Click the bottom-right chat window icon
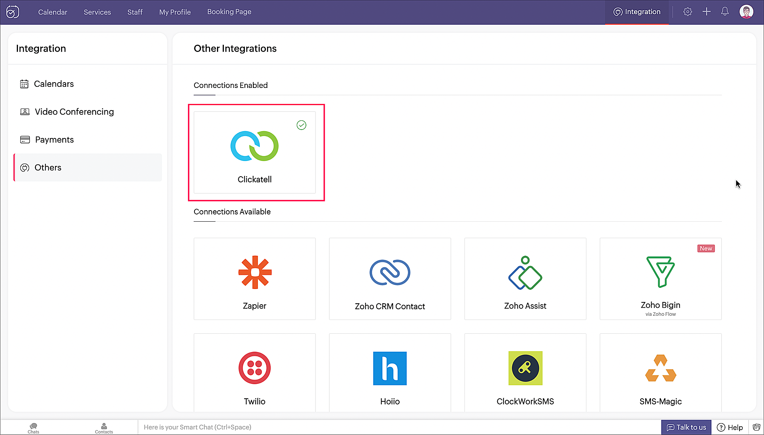This screenshot has width=764, height=435. tap(756, 427)
